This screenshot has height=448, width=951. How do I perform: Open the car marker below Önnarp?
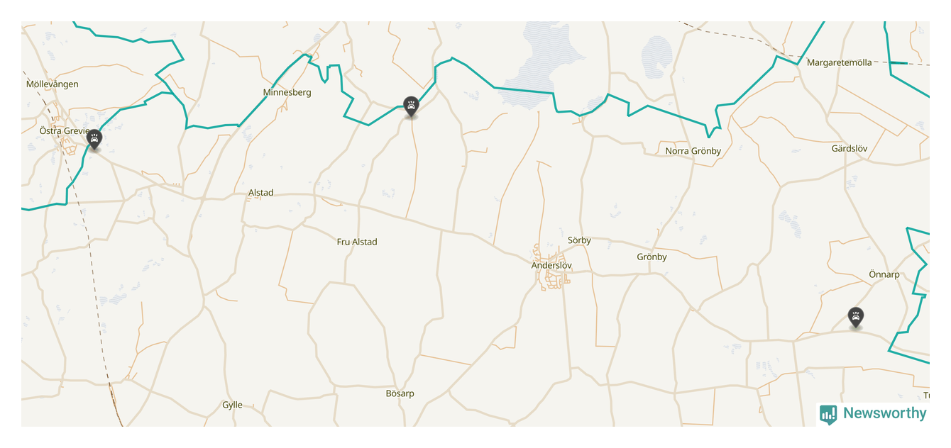click(856, 317)
